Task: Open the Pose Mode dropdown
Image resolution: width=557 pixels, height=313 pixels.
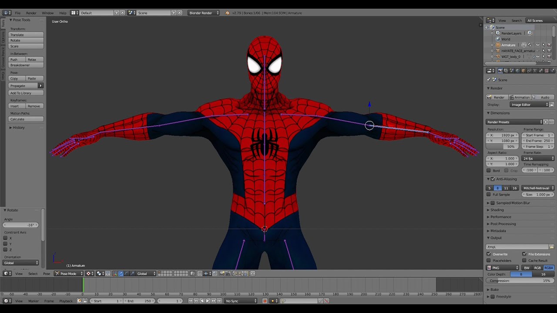Action: point(69,273)
